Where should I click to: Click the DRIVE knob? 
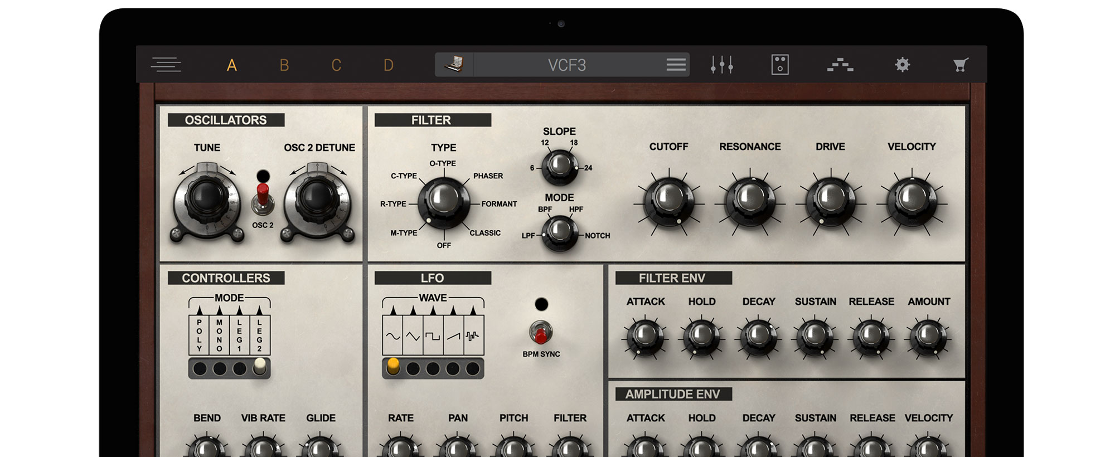click(831, 201)
